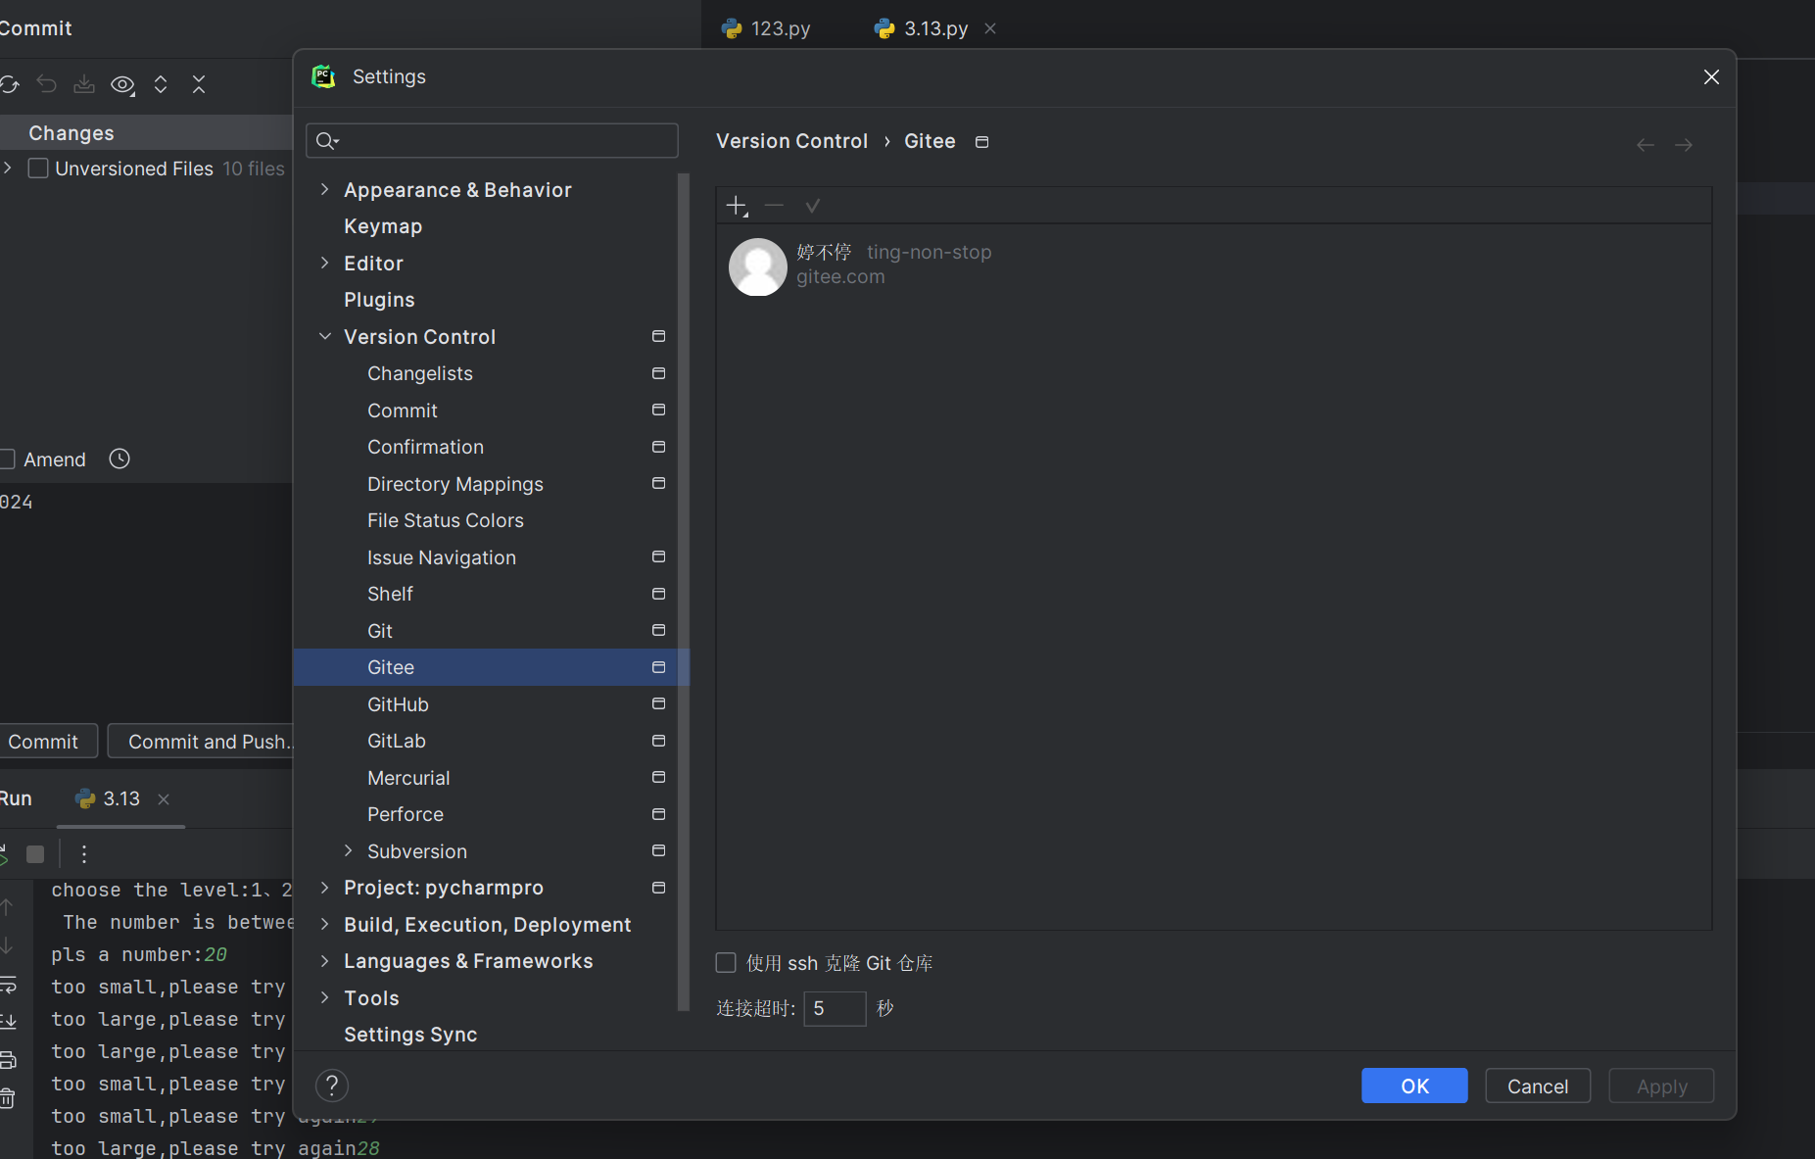This screenshot has height=1159, width=1815.
Task: Toggle the Amend checkbox
Action: point(8,459)
